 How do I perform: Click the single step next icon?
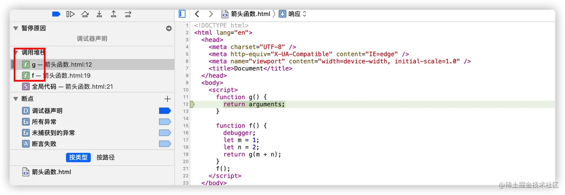coord(128,14)
